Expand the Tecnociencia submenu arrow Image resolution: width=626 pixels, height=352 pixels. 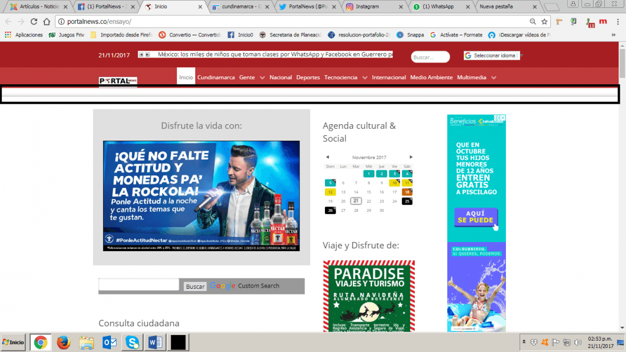364,78
